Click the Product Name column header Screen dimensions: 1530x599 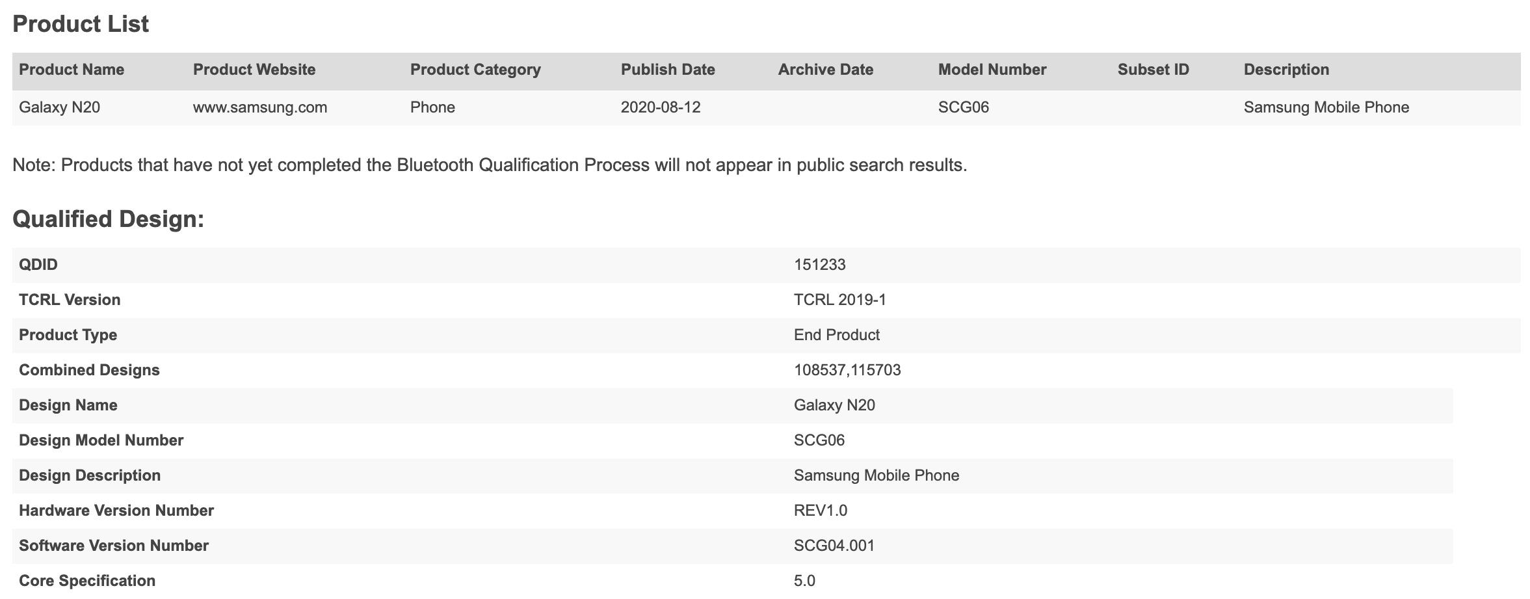pyautogui.click(x=72, y=70)
